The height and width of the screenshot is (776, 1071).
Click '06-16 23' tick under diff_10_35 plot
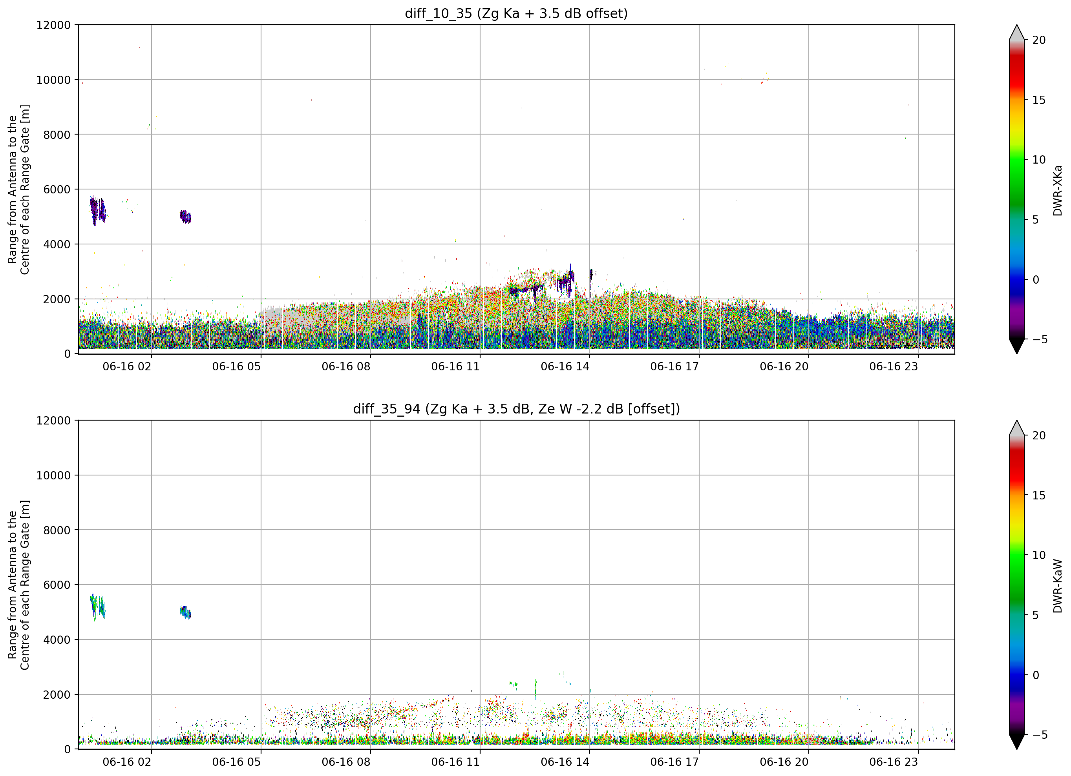[x=894, y=367]
